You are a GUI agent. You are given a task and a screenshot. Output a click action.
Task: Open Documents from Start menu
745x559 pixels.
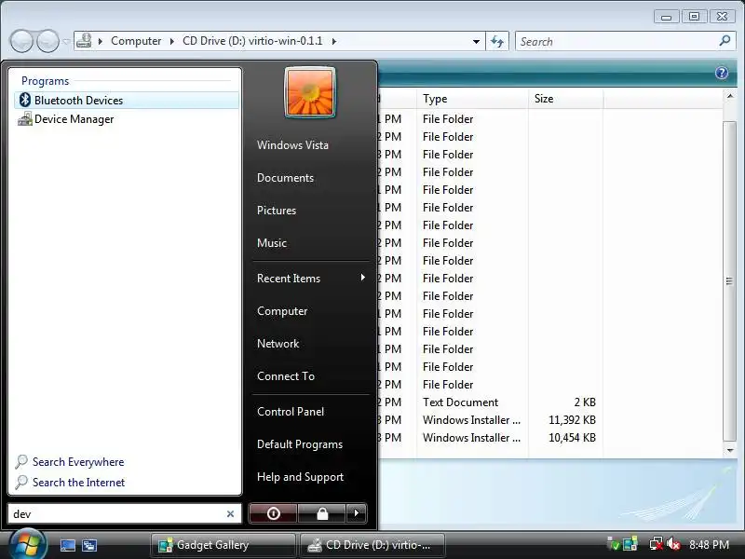click(x=285, y=178)
